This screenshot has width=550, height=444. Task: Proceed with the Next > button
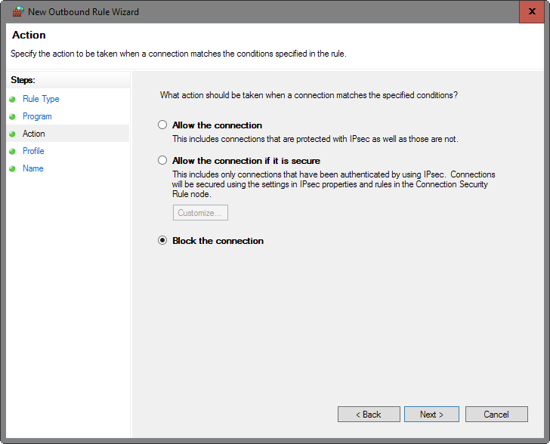pyautogui.click(x=431, y=415)
